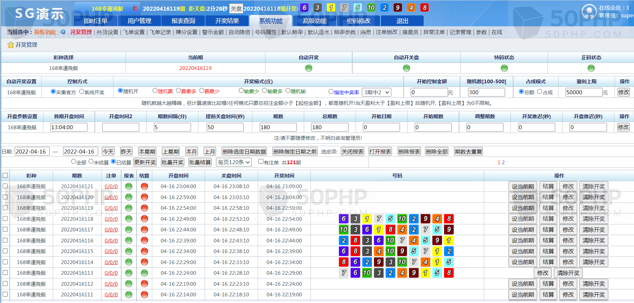Toggle red 结算 light for period 20220416121
This screenshot has width=634, height=303.
click(144, 186)
